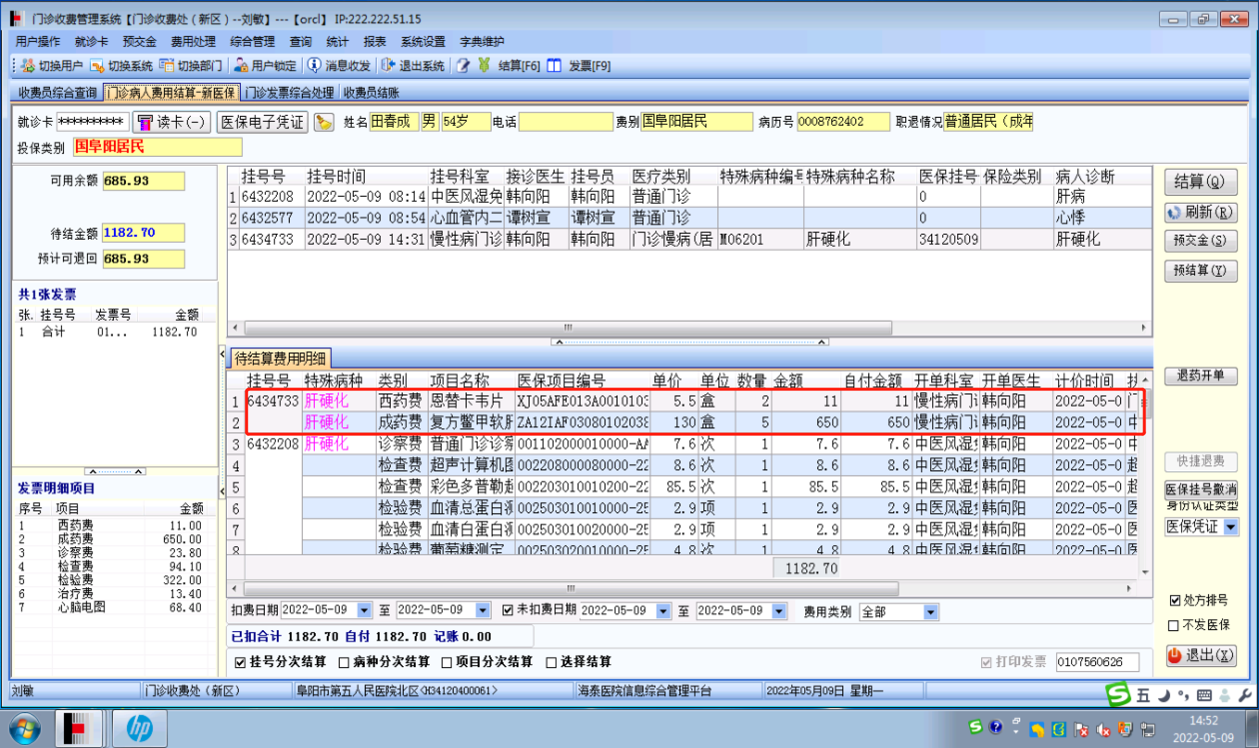This screenshot has width=1259, height=748.
Task: Enable the 选择结算 checkbox
Action: [551, 662]
